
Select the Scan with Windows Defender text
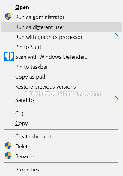(52, 57)
